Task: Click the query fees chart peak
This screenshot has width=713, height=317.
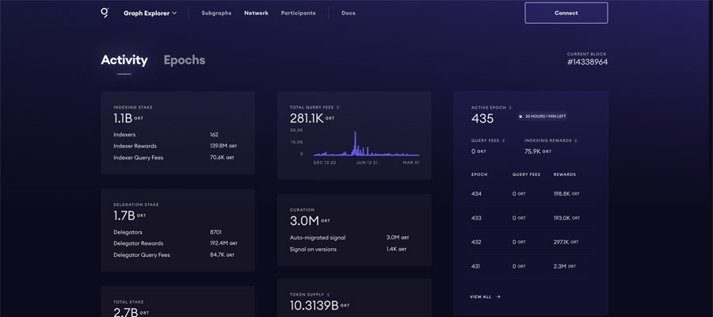Action: click(x=355, y=134)
